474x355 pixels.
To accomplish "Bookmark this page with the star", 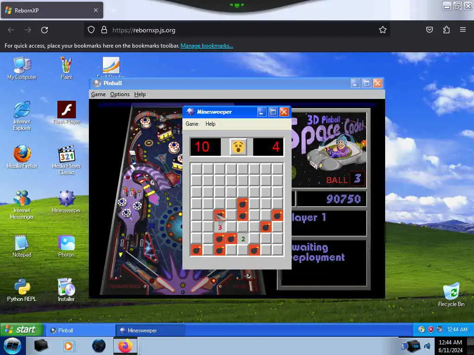I will click(x=383, y=30).
